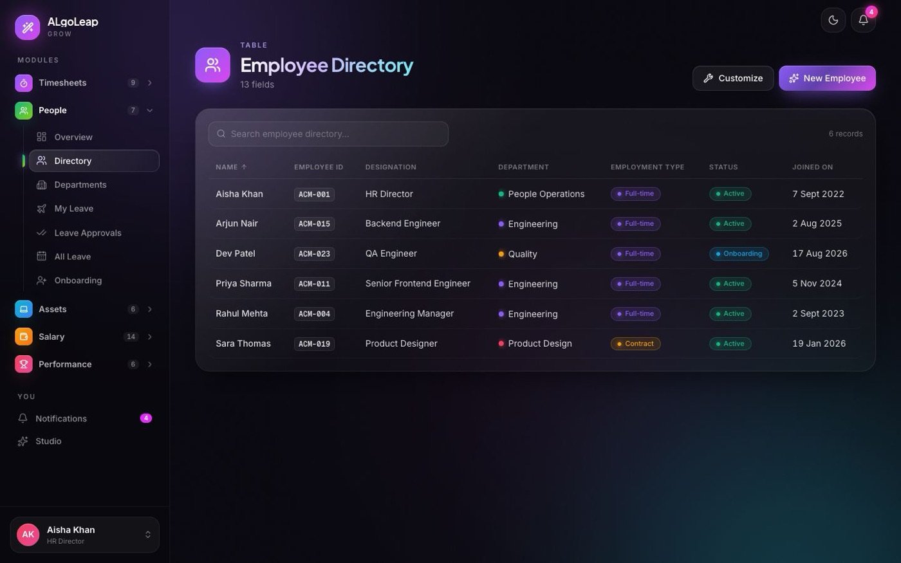Click the All Leave calendar icon
Image resolution: width=901 pixels, height=563 pixels.
click(x=42, y=256)
